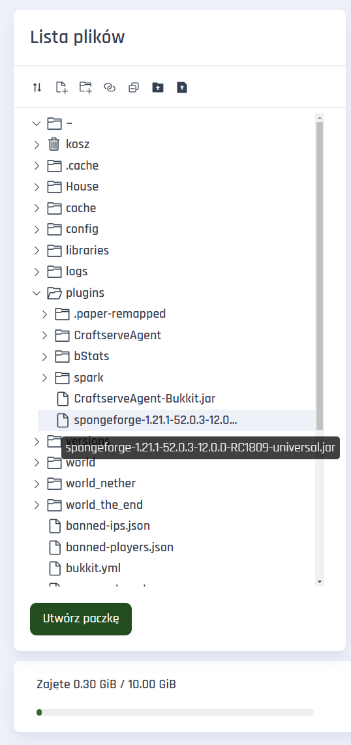Expand the CraftserveAgent subfolder
351x745 pixels.
point(44,335)
